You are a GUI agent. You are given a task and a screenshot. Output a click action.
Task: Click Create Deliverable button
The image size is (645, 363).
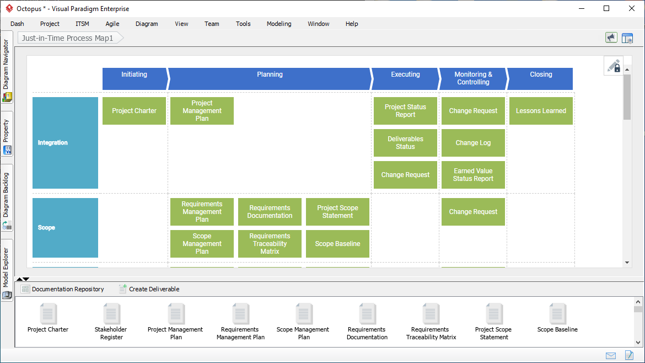coord(149,289)
